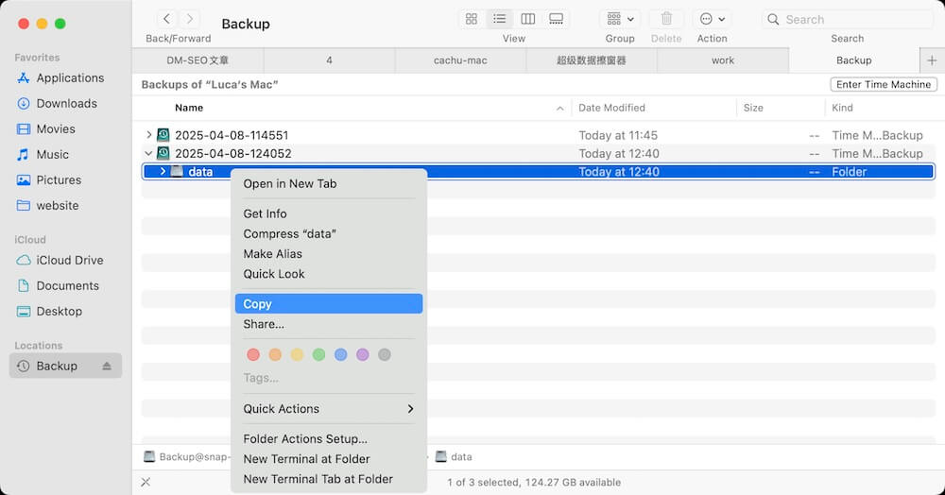Open the Action menu dropdown

712,19
